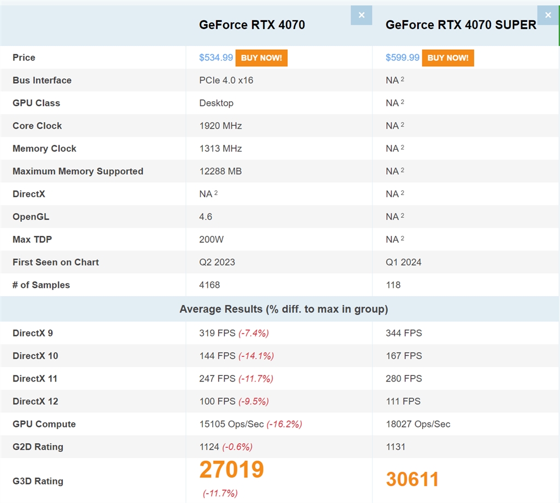560x503 pixels.
Task: Click the OpenGL row label
Action: (x=31, y=217)
